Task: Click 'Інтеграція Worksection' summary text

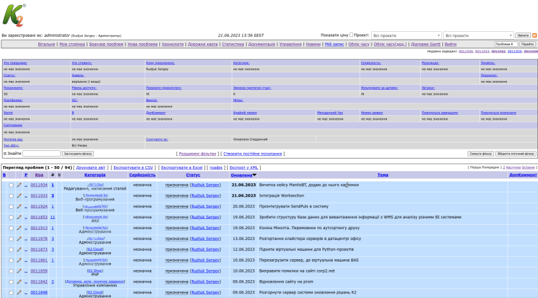Action: click(x=281, y=196)
